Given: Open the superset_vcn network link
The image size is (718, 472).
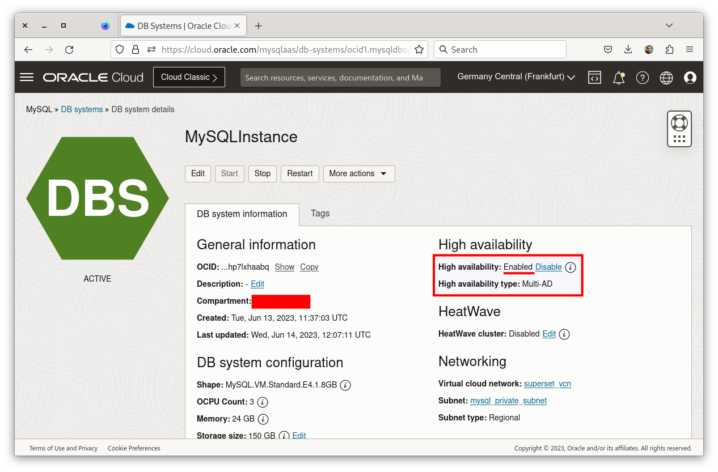Looking at the screenshot, I should pos(547,384).
